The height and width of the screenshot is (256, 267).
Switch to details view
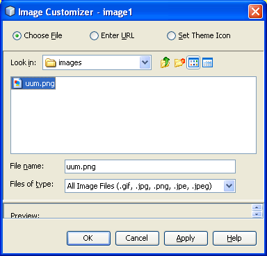coord(207,62)
